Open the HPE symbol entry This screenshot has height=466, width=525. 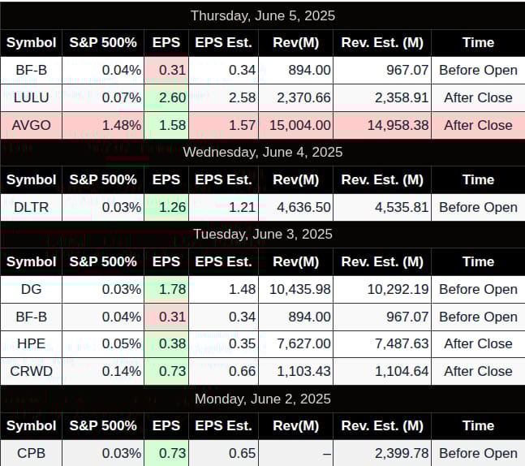[x=31, y=343]
